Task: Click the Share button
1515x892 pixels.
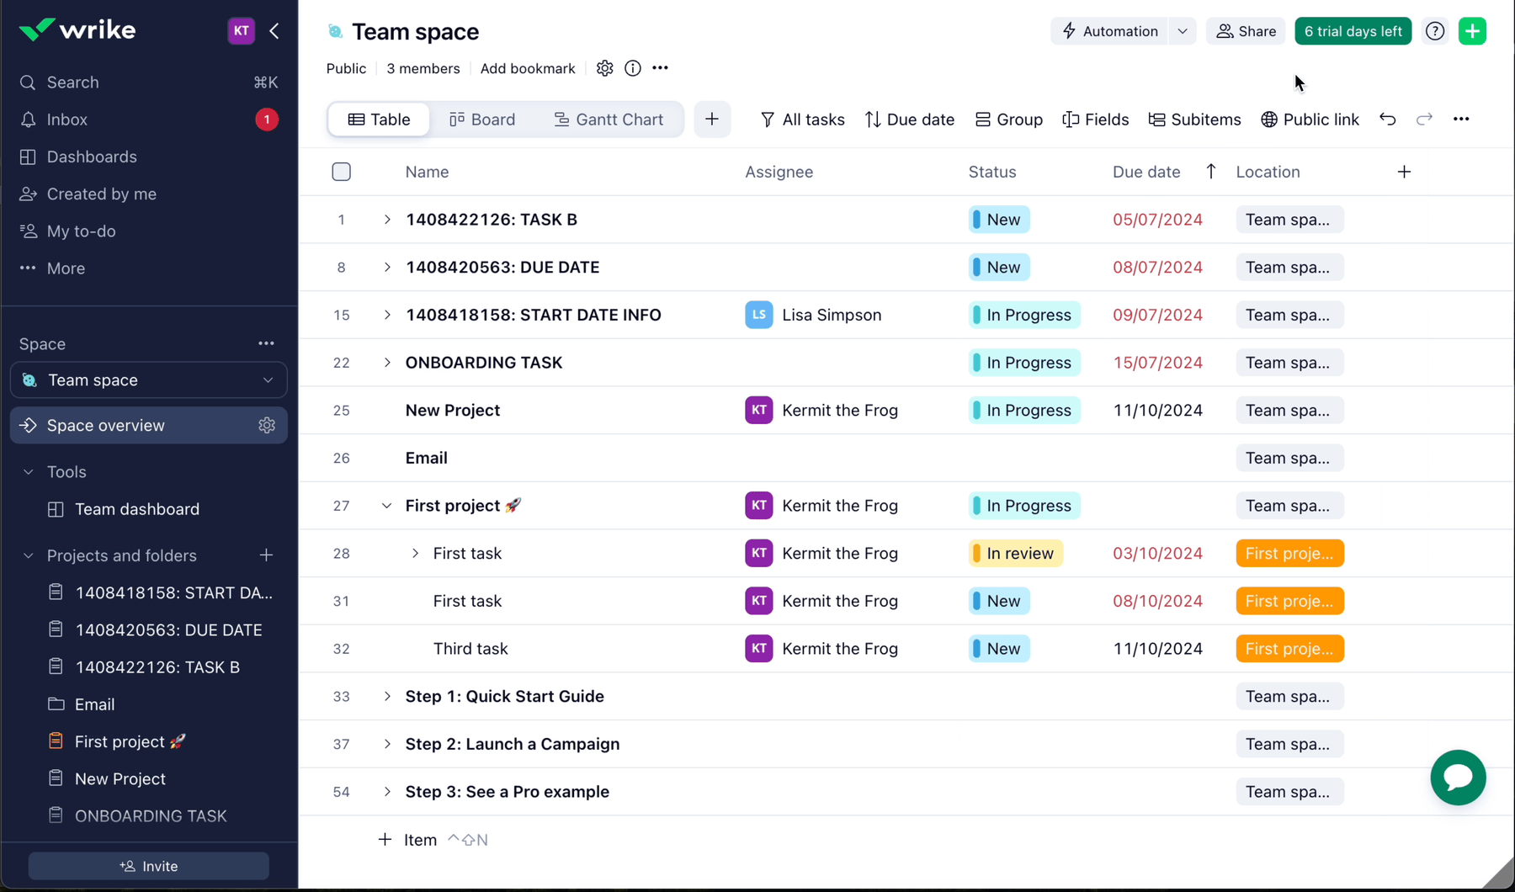Action: (1246, 31)
